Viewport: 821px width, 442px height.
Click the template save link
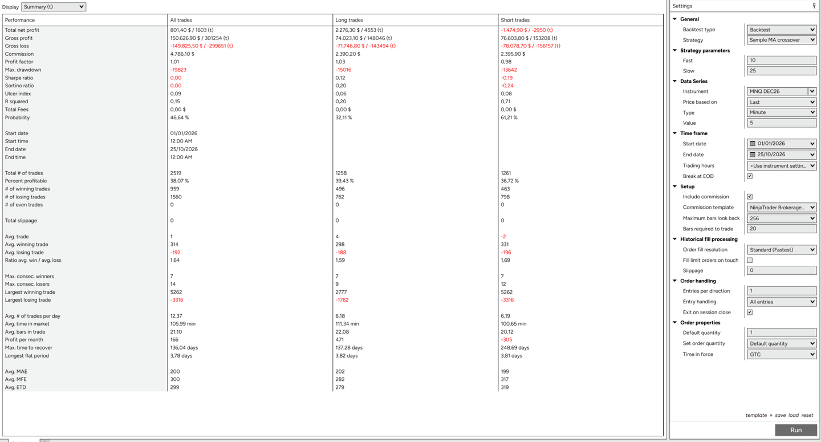pyautogui.click(x=781, y=415)
